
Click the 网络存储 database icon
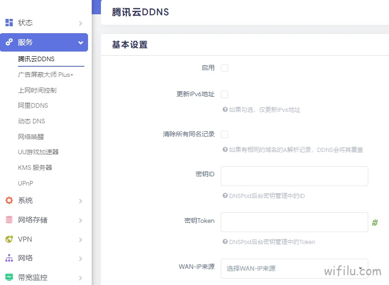[9, 220]
